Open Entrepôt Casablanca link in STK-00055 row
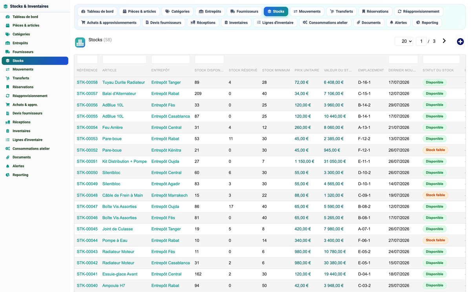This screenshot has height=292, width=471. (170, 116)
